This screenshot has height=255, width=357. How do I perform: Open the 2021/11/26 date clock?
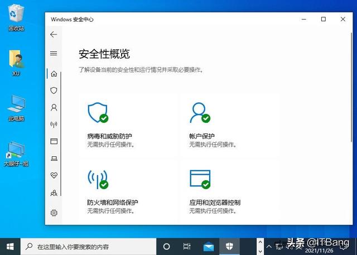coord(319,251)
